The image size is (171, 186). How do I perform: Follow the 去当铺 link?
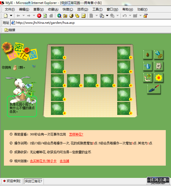[x=64, y=161]
